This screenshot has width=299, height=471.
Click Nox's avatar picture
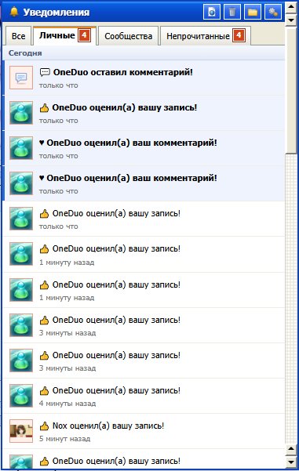coord(21,431)
